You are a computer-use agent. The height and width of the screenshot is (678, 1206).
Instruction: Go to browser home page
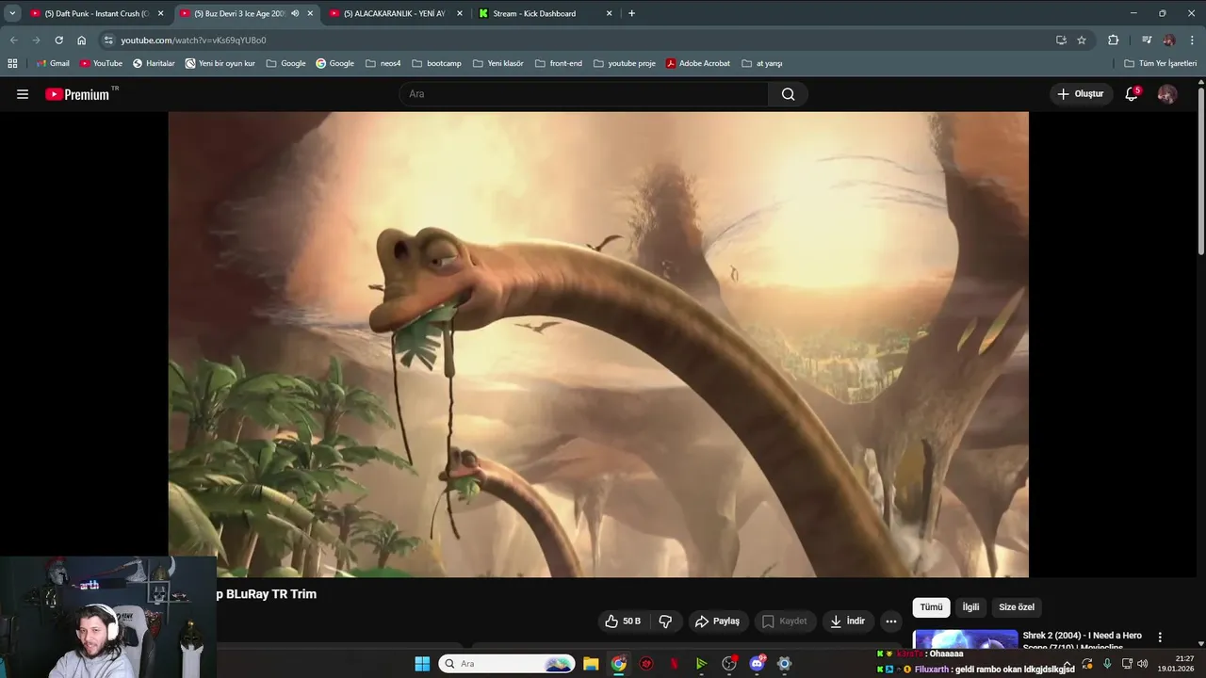click(82, 40)
